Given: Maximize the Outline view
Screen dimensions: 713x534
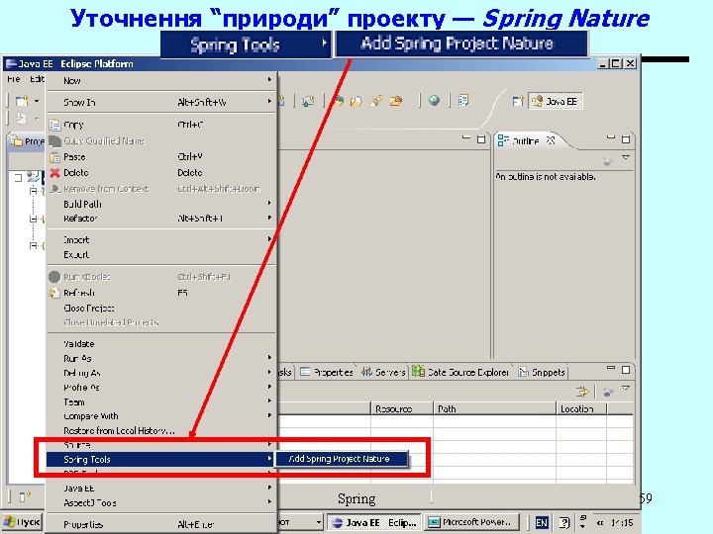Looking at the screenshot, I should [626, 139].
